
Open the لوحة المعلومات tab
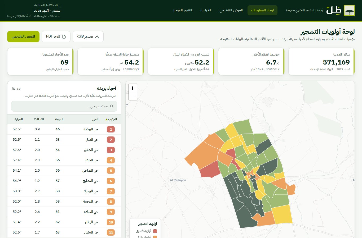[262, 10]
